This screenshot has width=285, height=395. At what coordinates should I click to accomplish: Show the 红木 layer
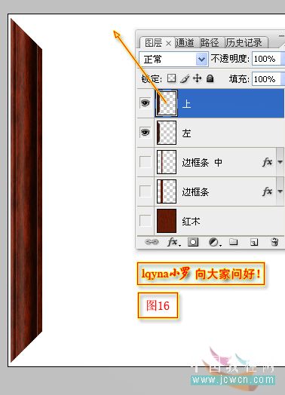click(146, 221)
